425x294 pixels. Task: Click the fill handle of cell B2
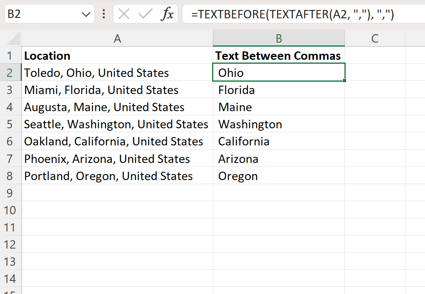click(344, 81)
